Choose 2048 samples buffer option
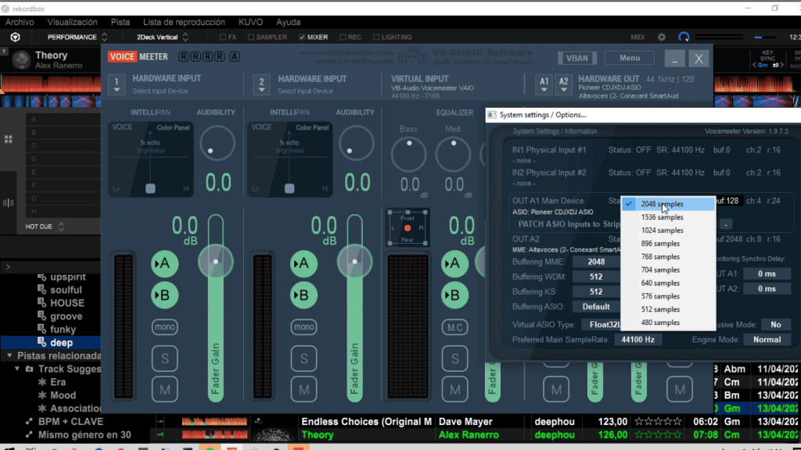 (668, 204)
